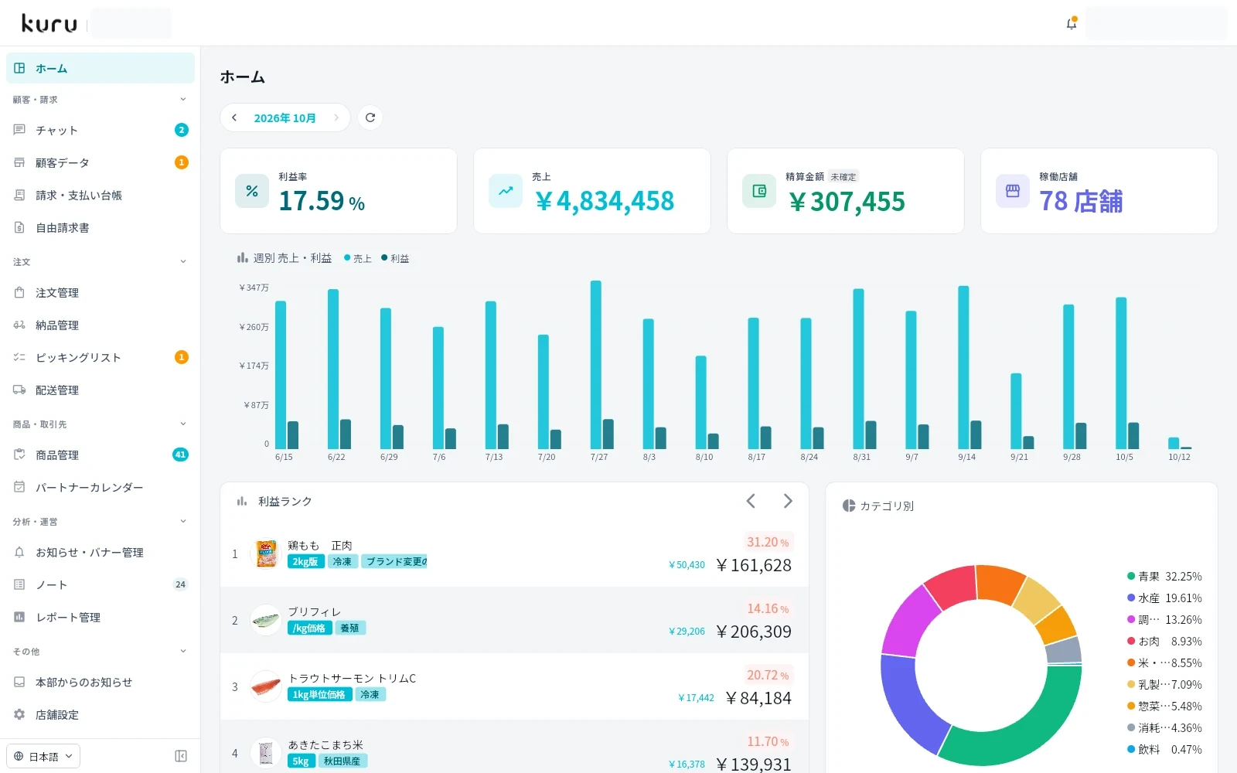Open the 日本語 language dropdown
Viewport: 1237px width, 773px height.
pos(43,756)
